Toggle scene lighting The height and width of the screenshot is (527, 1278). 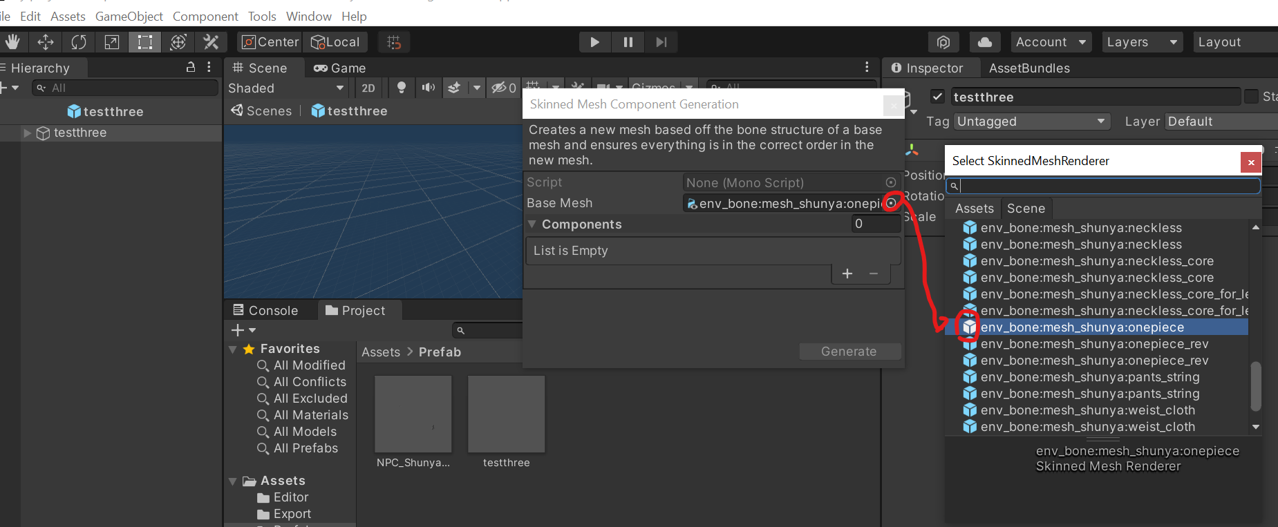[402, 88]
